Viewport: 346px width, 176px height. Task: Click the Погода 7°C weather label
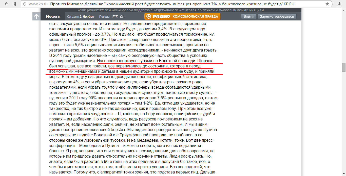[109, 16]
